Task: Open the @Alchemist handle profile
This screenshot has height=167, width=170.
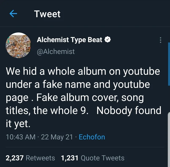Action: [x=56, y=51]
